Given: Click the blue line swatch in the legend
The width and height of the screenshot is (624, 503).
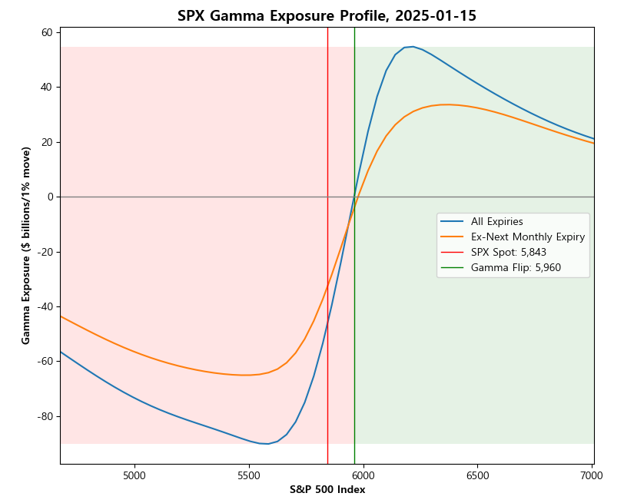Looking at the screenshot, I should pos(453,221).
